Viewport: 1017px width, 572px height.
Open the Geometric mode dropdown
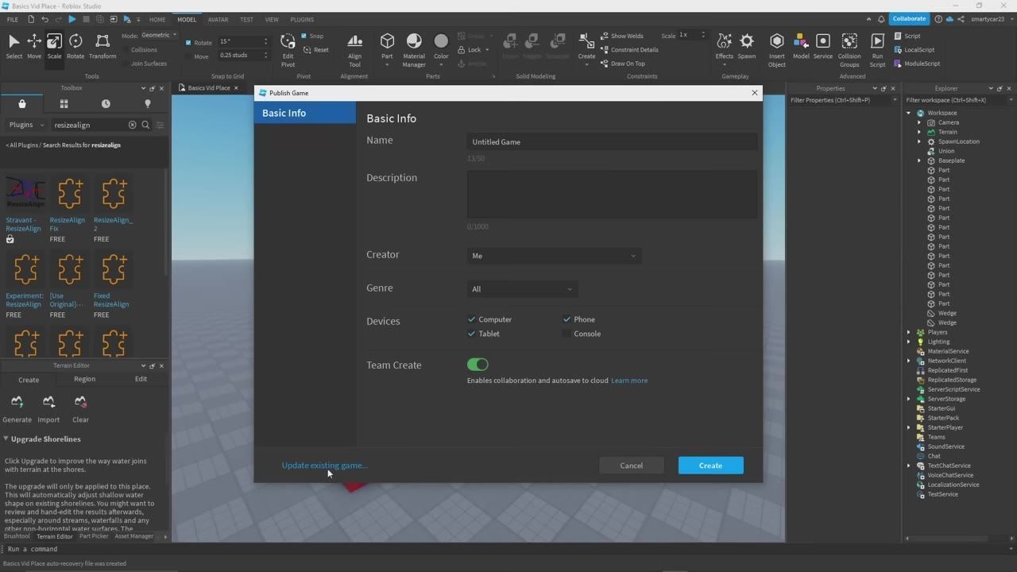(x=159, y=35)
